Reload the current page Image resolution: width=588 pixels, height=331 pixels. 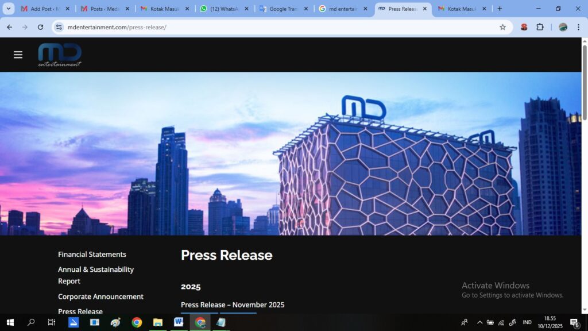40,27
